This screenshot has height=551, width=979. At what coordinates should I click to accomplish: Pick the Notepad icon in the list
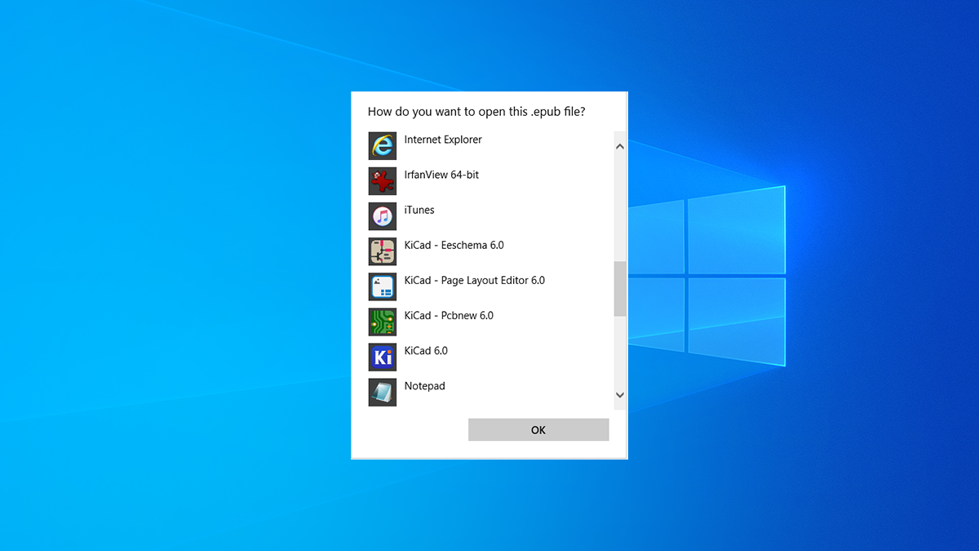[x=382, y=392]
